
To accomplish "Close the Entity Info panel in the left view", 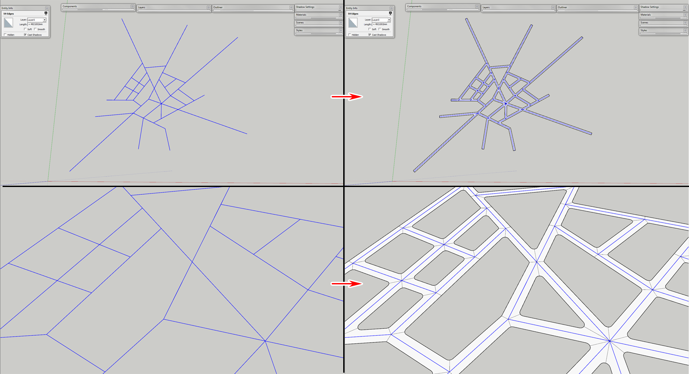I will click(x=47, y=8).
